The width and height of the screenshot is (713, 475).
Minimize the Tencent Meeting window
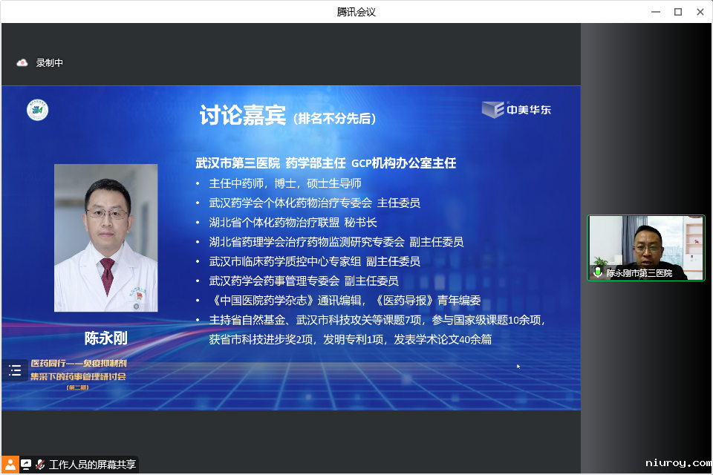[x=655, y=12]
